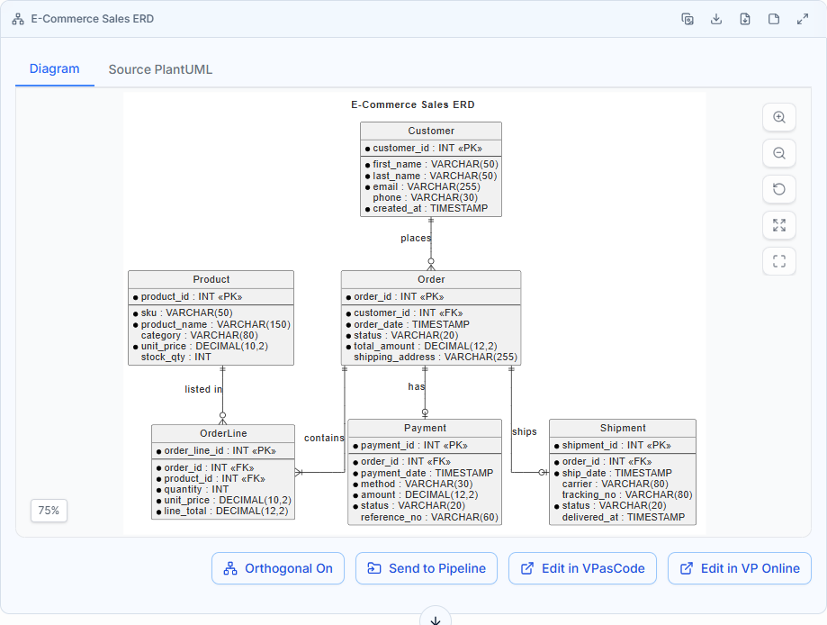Zoom out using the magnifier minus icon
The width and height of the screenshot is (827, 625).
[x=779, y=153]
